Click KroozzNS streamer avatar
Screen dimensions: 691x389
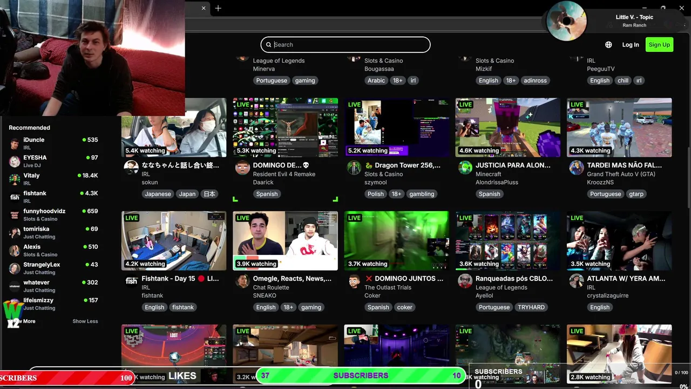pos(576,167)
